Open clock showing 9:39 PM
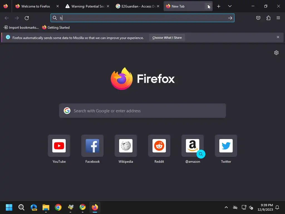The image size is (285, 214). pos(265,207)
